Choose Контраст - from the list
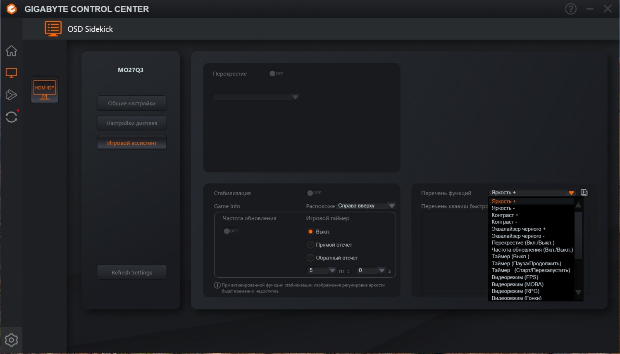 coord(531,222)
